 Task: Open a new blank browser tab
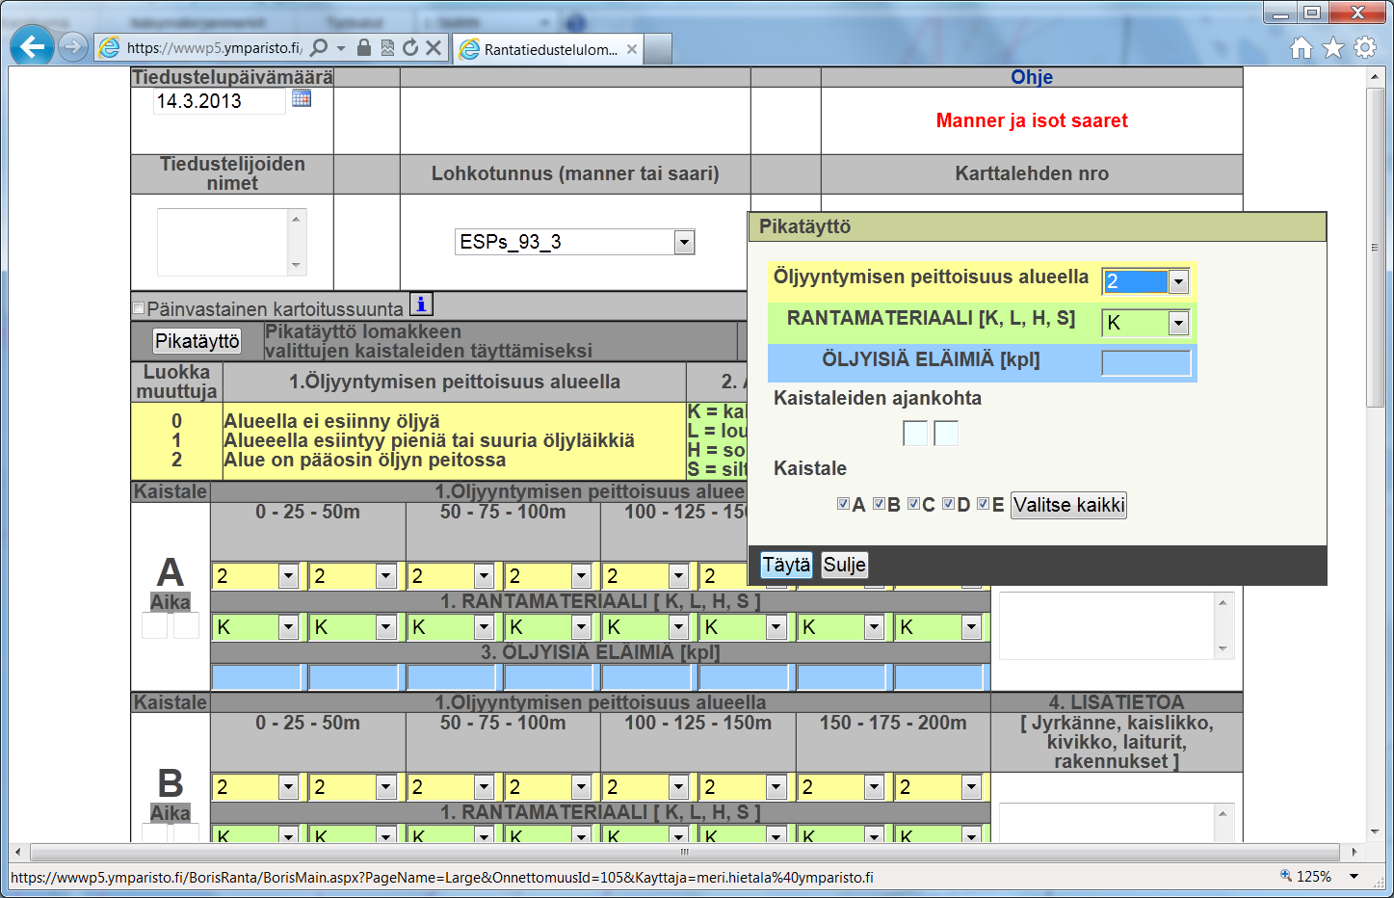pos(658,49)
